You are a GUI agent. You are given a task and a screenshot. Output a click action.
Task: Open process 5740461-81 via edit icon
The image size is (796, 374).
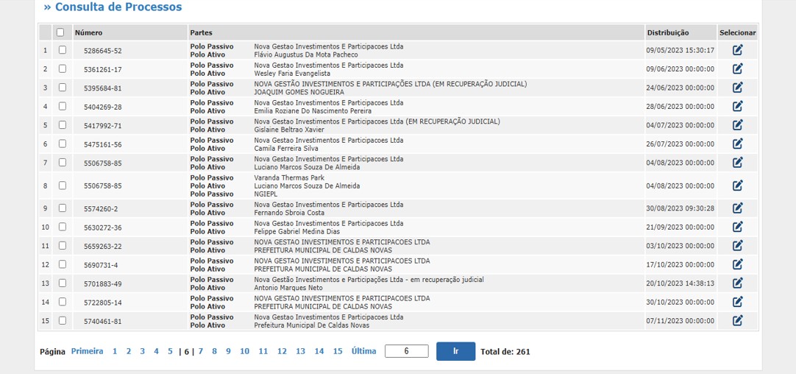pos(737,321)
